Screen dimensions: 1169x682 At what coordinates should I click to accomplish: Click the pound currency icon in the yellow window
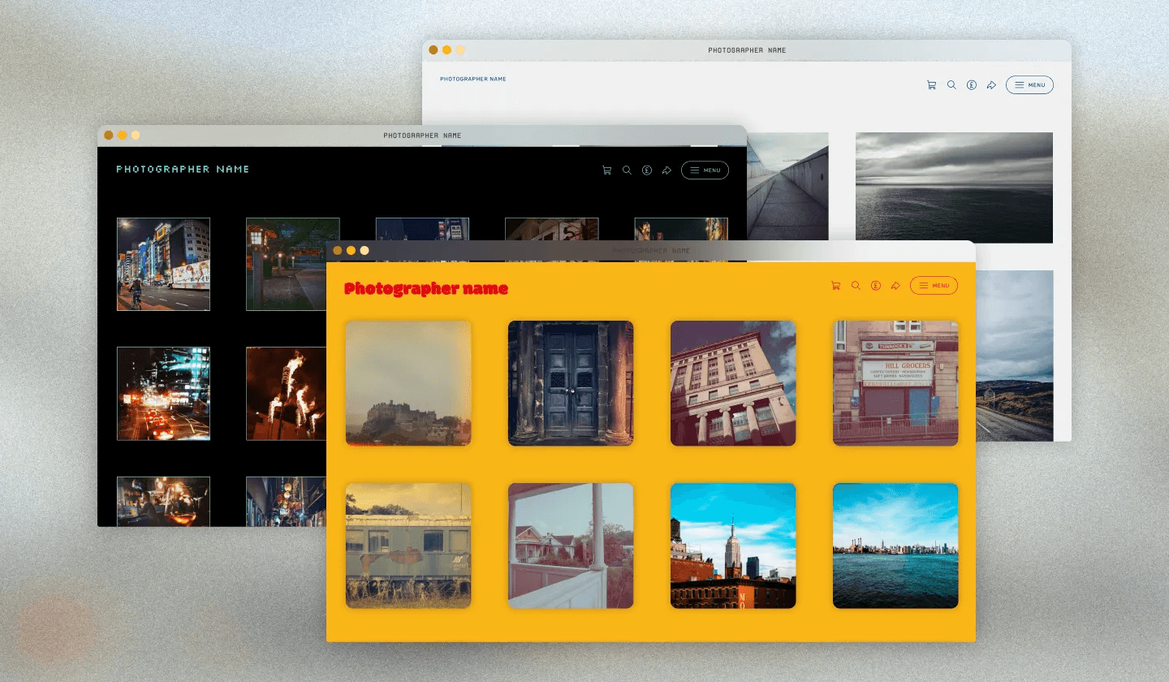[876, 286]
